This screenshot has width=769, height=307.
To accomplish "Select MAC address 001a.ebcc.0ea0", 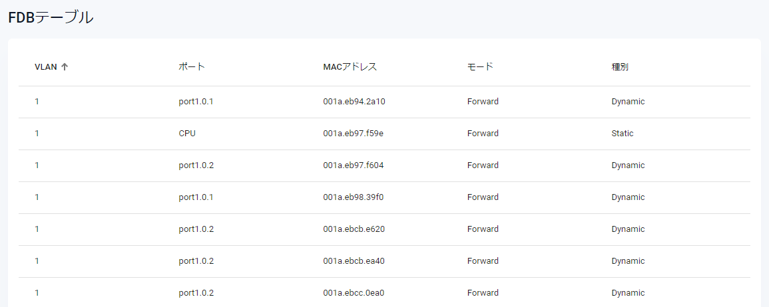I will (354, 293).
